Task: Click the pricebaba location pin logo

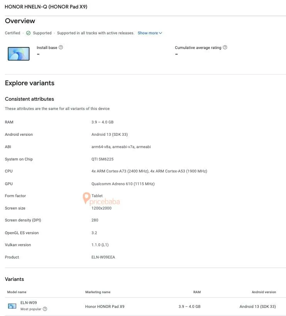Action: [x=86, y=199]
